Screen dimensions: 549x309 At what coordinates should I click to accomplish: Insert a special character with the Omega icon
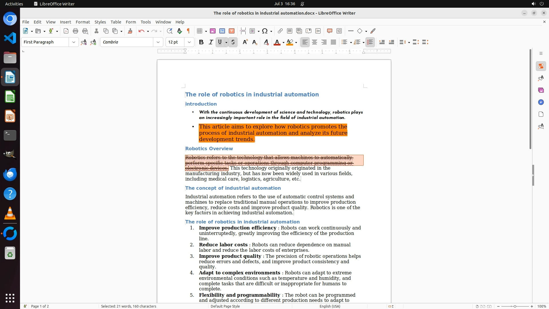[x=265, y=31]
